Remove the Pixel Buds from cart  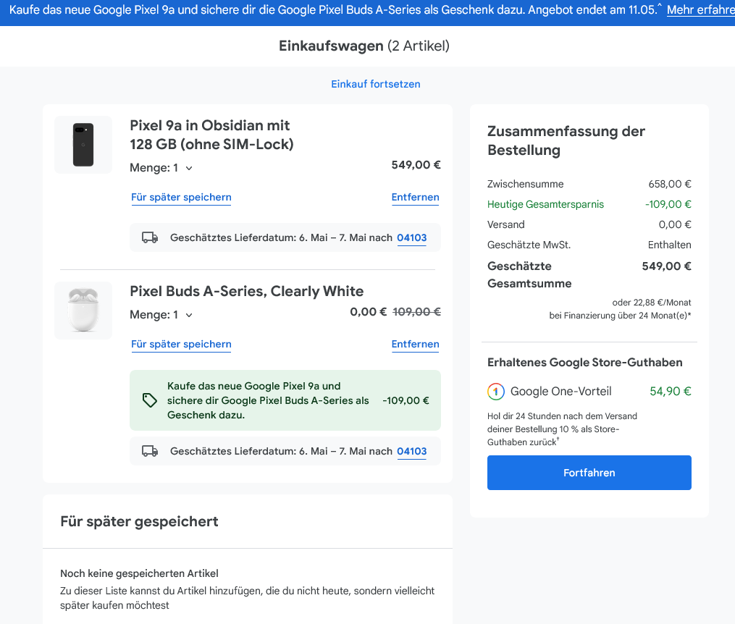point(415,344)
